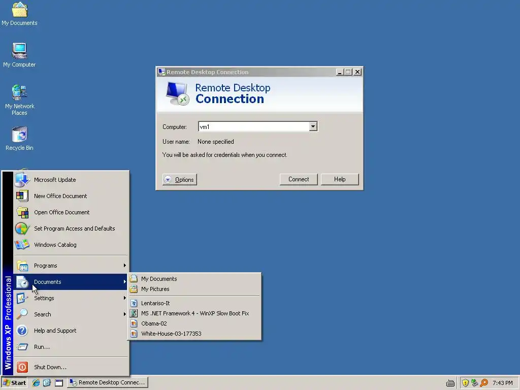Expand the Search submenu

pos(71,314)
